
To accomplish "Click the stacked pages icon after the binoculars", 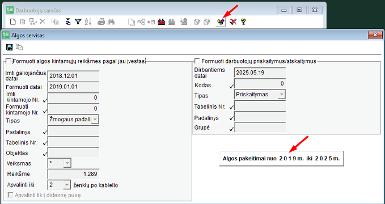I will [132, 22].
